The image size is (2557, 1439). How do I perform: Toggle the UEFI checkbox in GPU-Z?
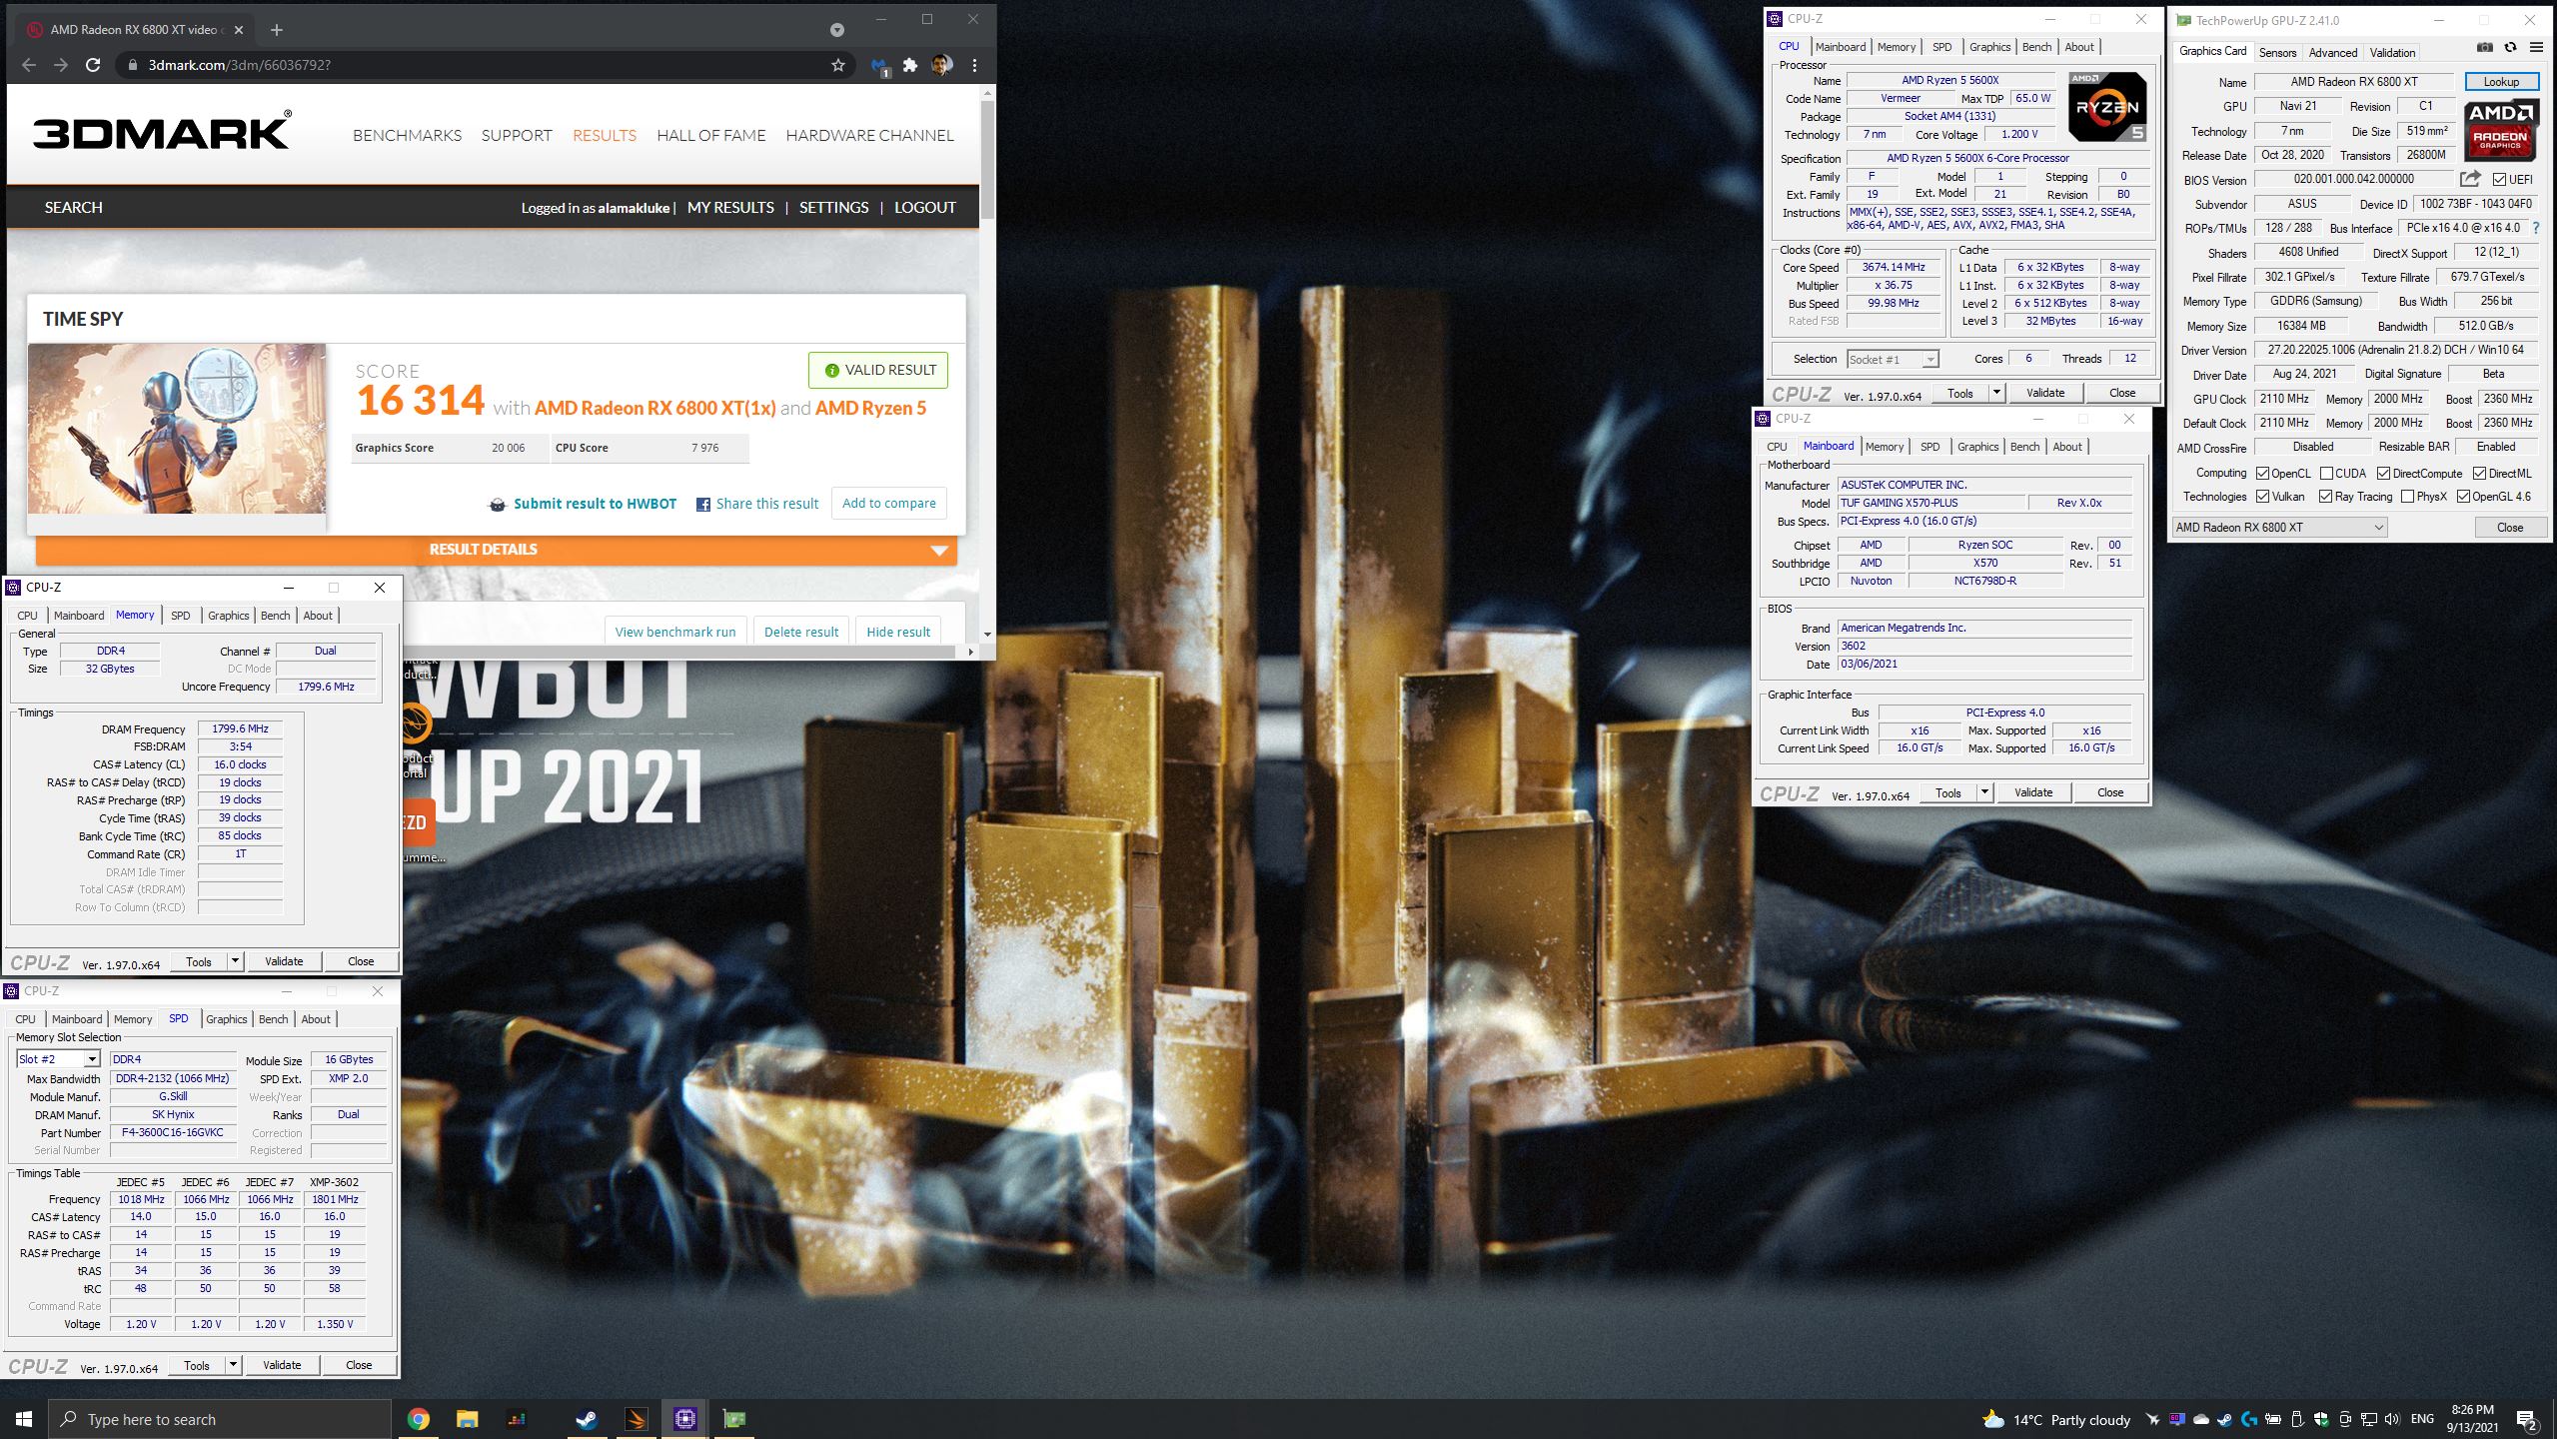(x=2499, y=180)
